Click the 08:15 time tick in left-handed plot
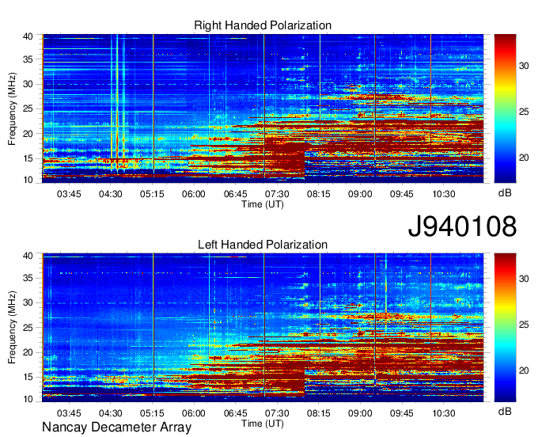The height and width of the screenshot is (437, 538). 318,413
